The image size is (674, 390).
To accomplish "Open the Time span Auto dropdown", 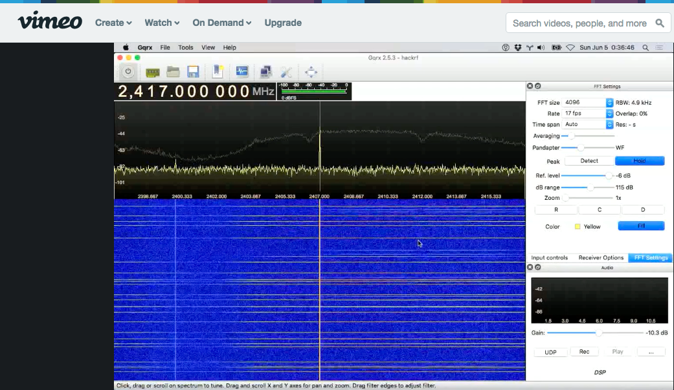I will (x=587, y=124).
